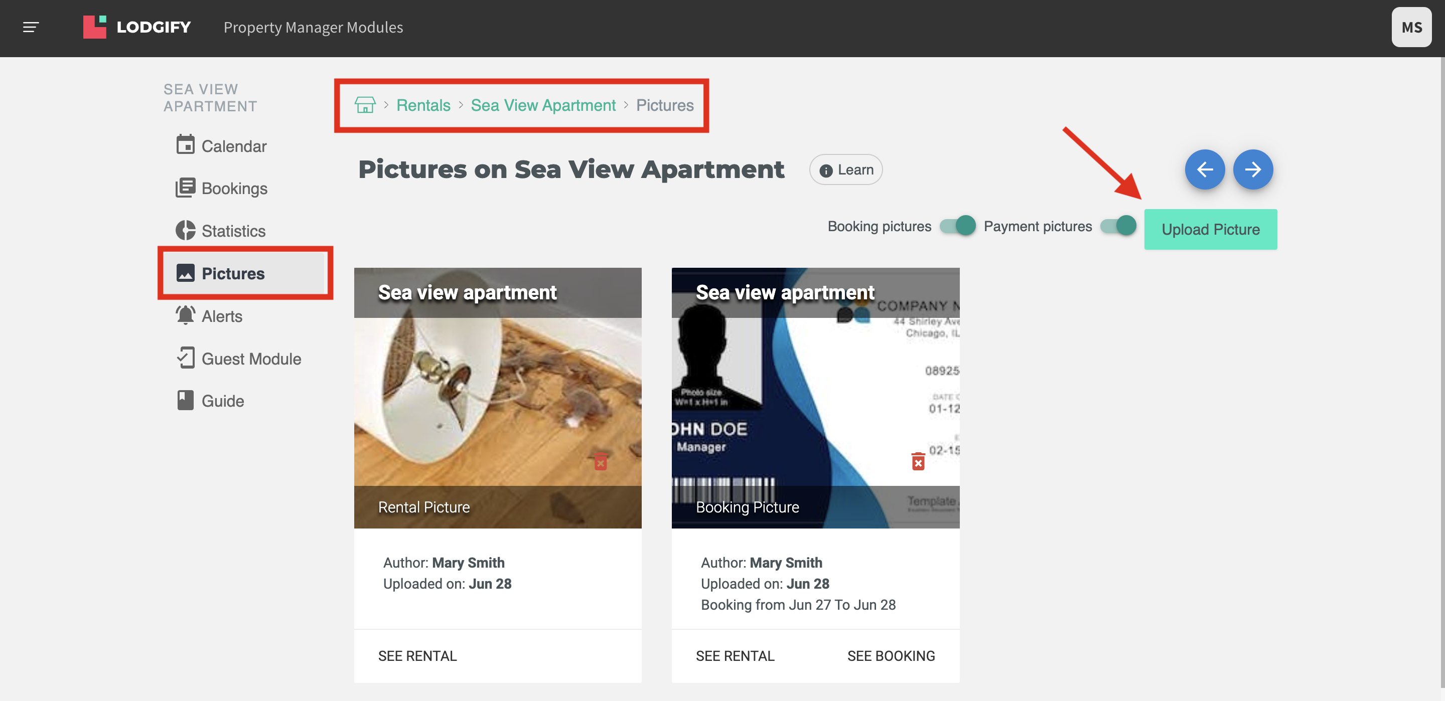Click the Alerts bell icon

(185, 315)
